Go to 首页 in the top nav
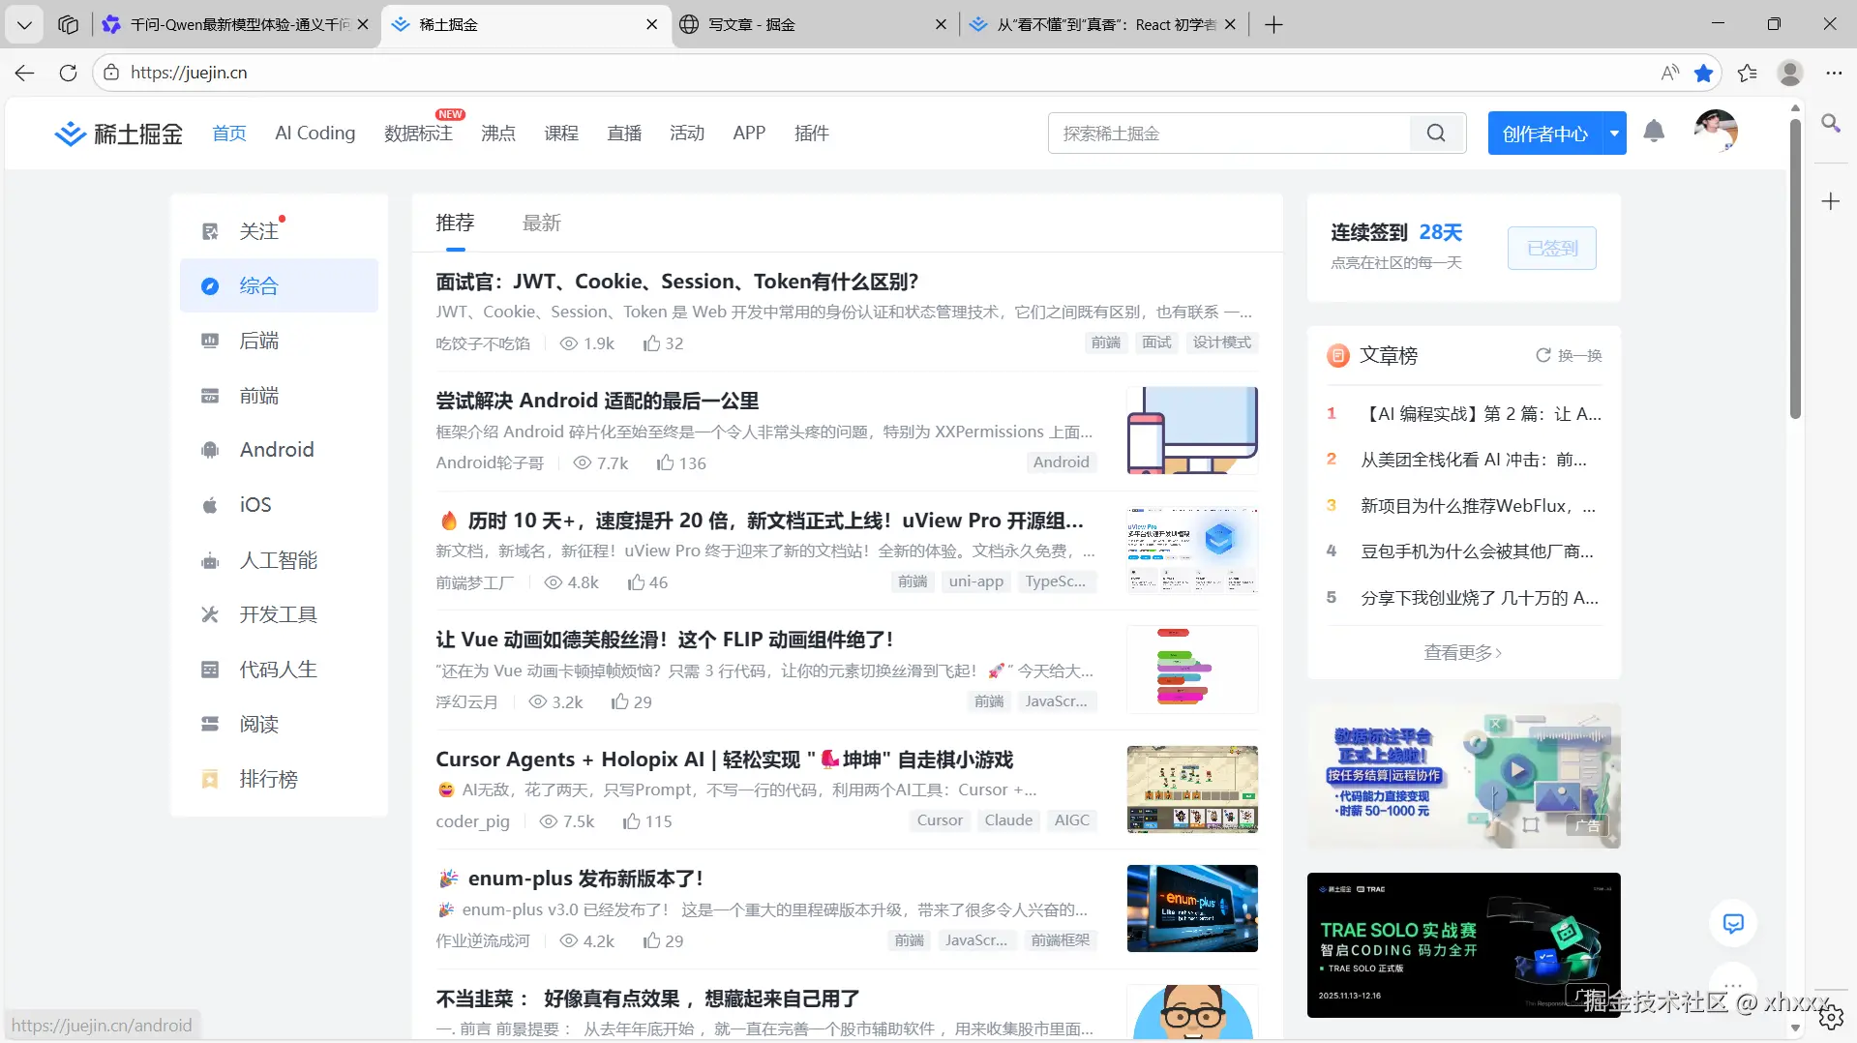The height and width of the screenshot is (1043, 1857). point(229,134)
